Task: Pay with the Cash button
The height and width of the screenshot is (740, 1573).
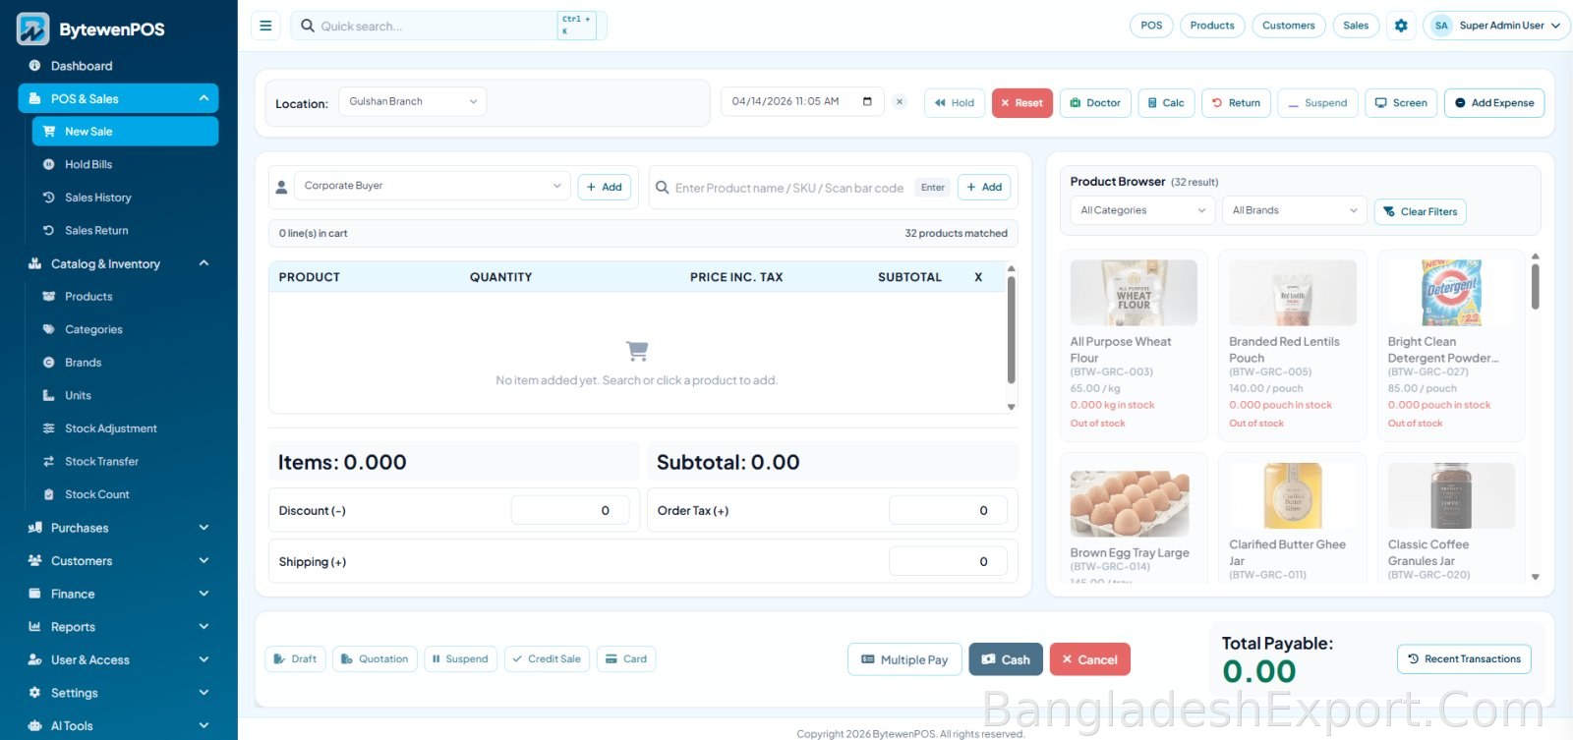Action: (x=1006, y=659)
